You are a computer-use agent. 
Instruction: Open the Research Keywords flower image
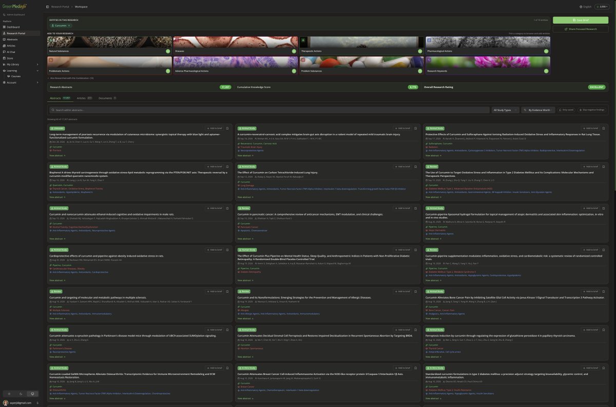coord(488,62)
